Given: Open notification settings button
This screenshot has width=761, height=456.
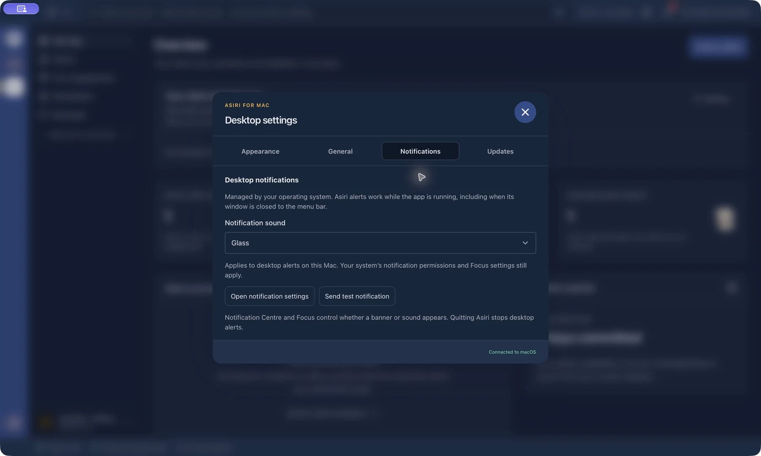Looking at the screenshot, I should tap(270, 296).
